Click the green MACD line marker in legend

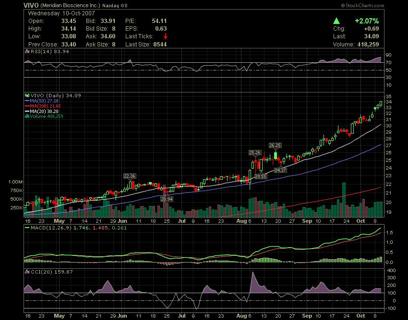click(27, 228)
